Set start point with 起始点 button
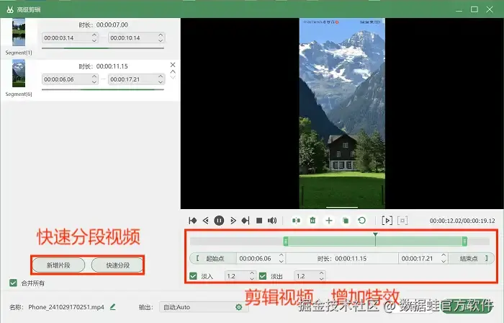This screenshot has height=323, width=504. (x=213, y=258)
